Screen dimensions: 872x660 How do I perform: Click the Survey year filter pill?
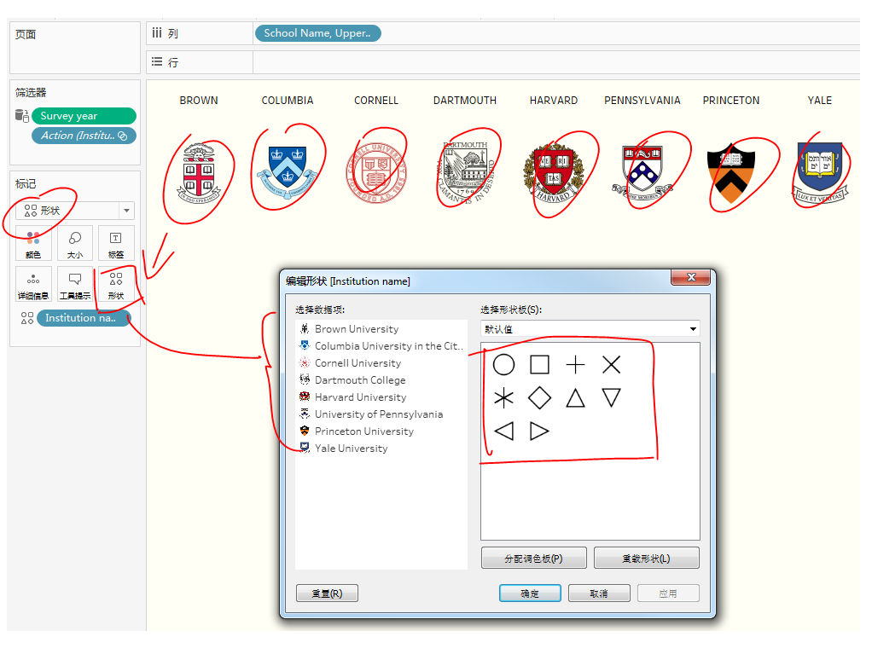84,116
